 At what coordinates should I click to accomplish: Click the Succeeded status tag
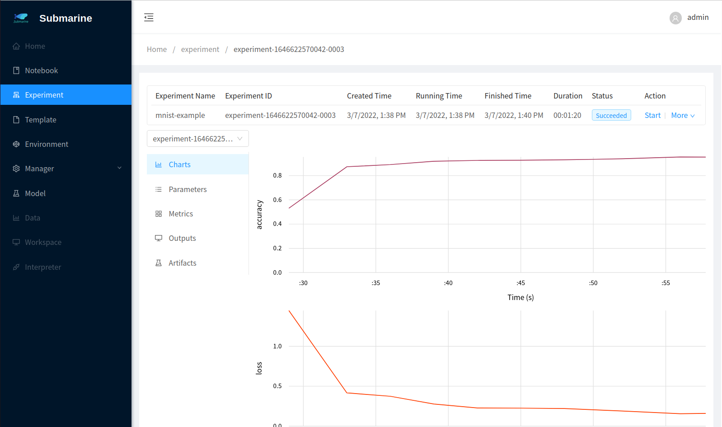point(611,116)
